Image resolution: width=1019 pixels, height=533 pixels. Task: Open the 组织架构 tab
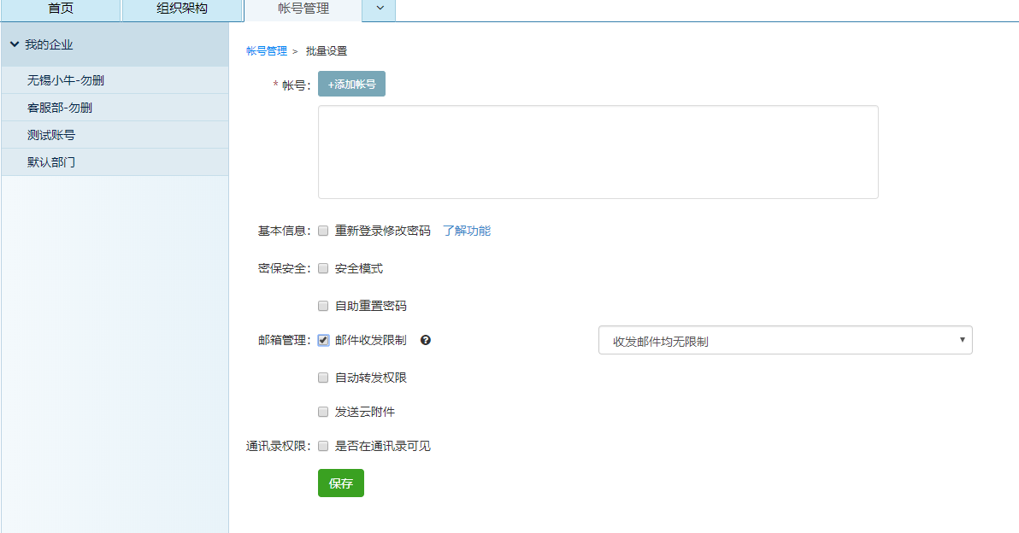click(182, 9)
